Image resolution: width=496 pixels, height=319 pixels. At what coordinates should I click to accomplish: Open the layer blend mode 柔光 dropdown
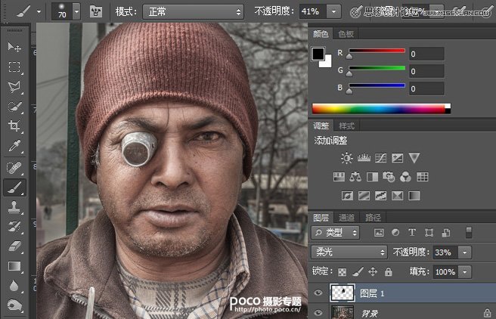[349, 252]
